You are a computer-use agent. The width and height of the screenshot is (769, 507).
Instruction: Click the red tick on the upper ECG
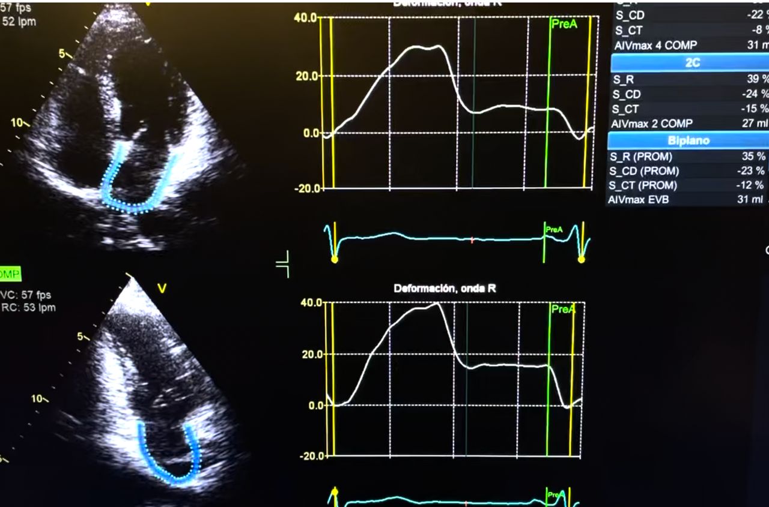[472, 241]
